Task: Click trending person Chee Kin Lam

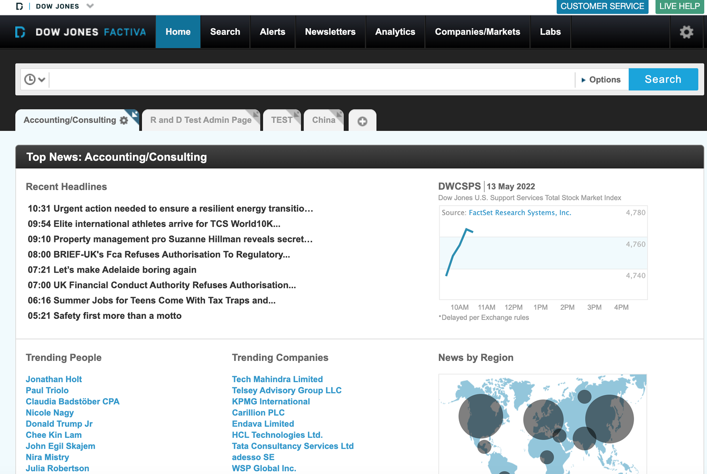Action: point(54,435)
